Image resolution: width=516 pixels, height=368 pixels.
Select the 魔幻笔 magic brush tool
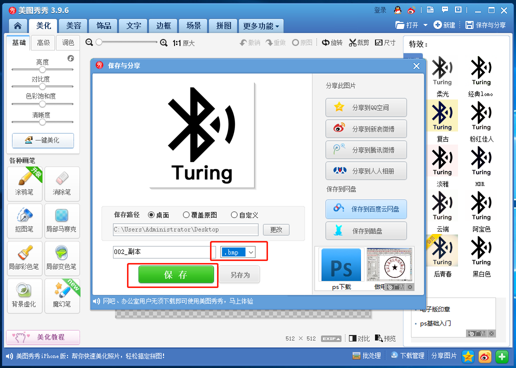(62, 296)
